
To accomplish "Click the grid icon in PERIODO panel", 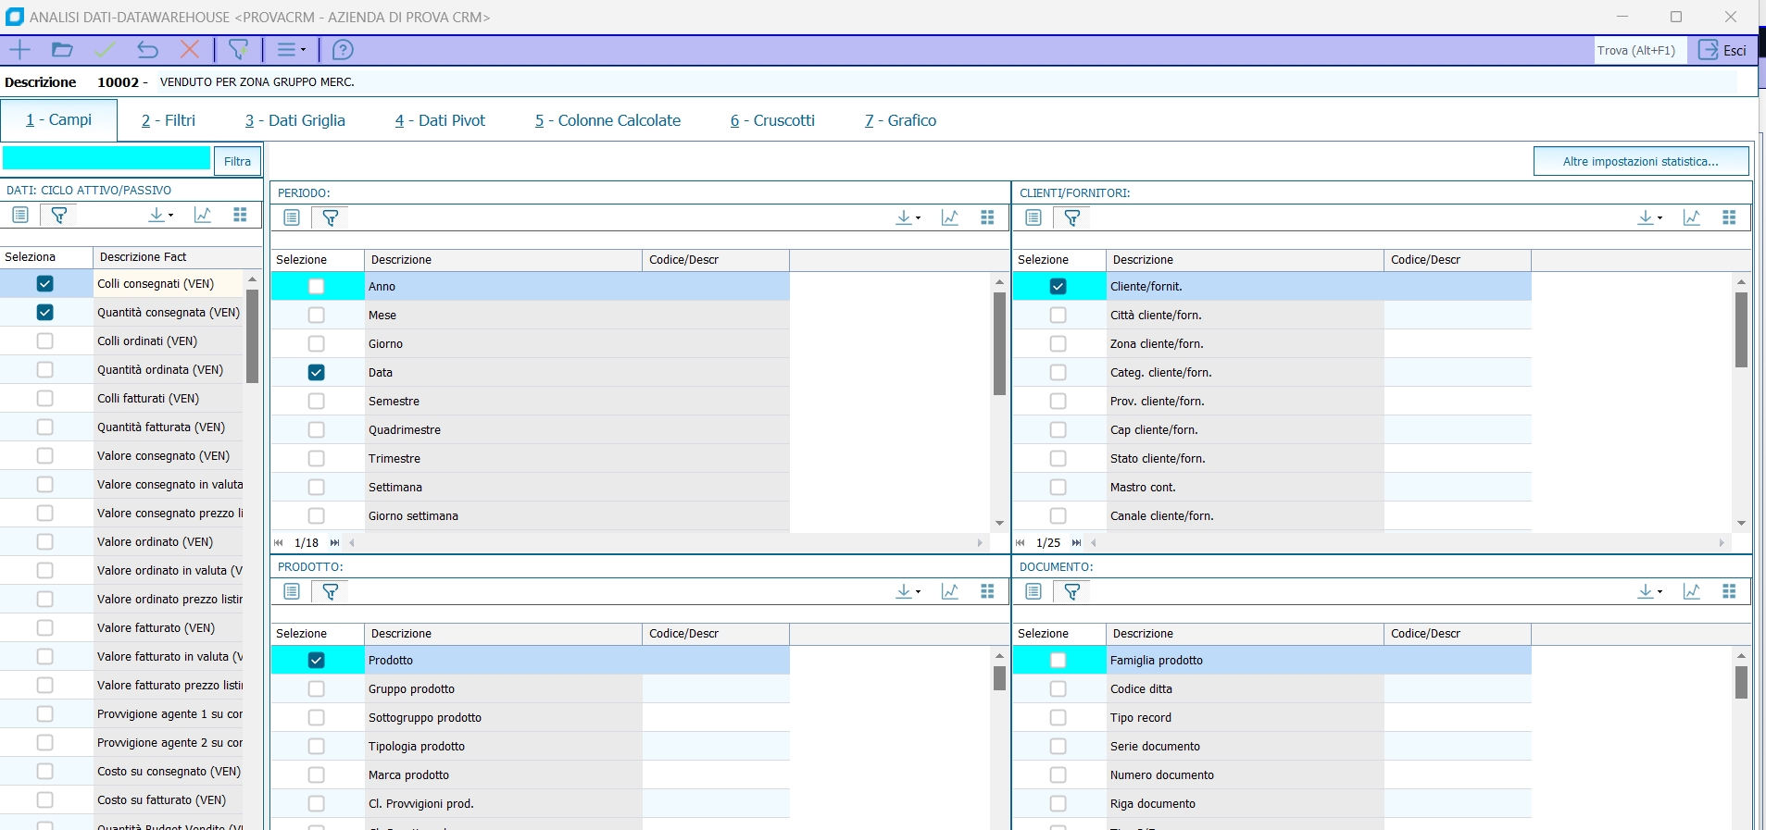I will coord(988,217).
